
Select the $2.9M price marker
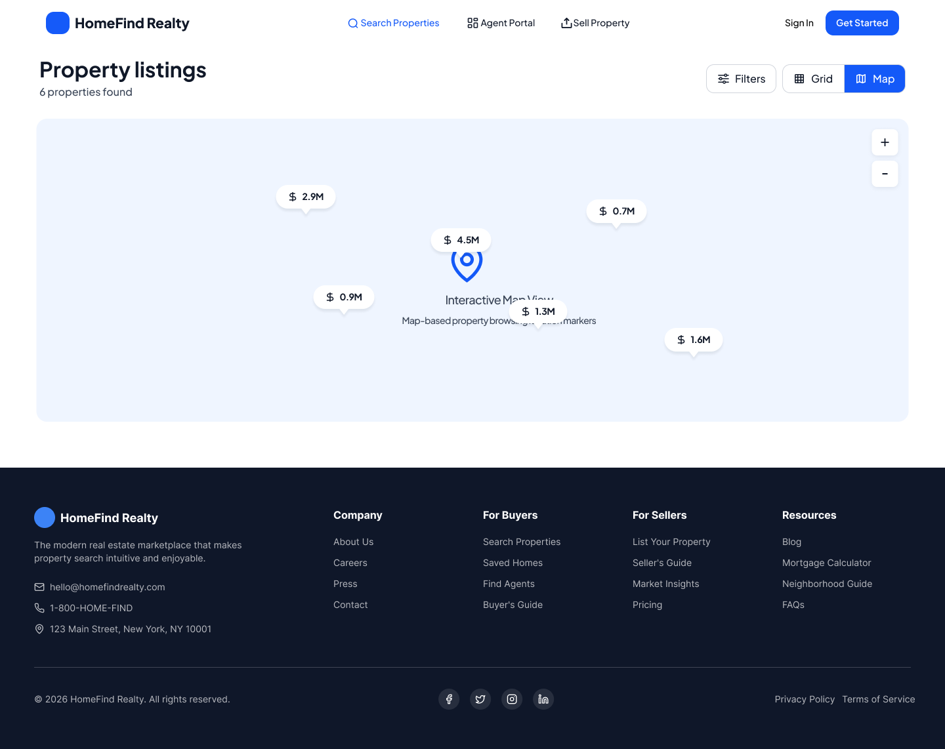(306, 197)
